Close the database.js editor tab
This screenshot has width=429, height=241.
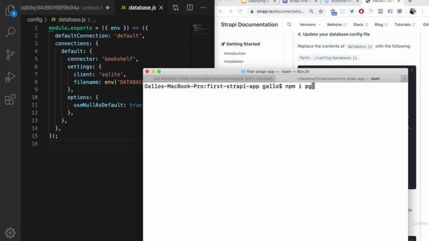161,7
